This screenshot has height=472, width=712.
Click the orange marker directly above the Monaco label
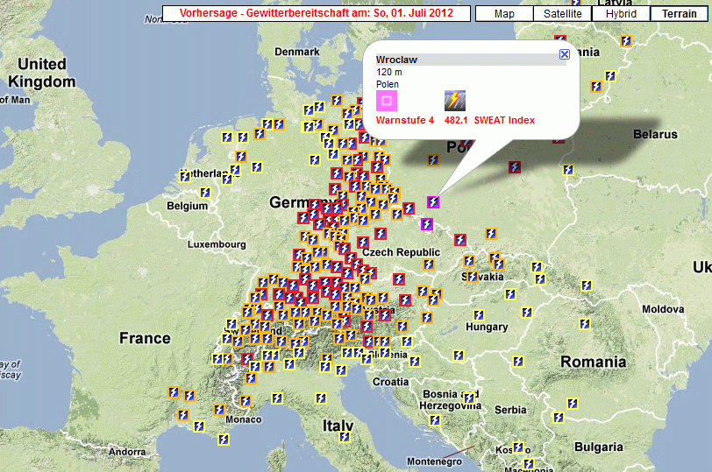click(246, 401)
